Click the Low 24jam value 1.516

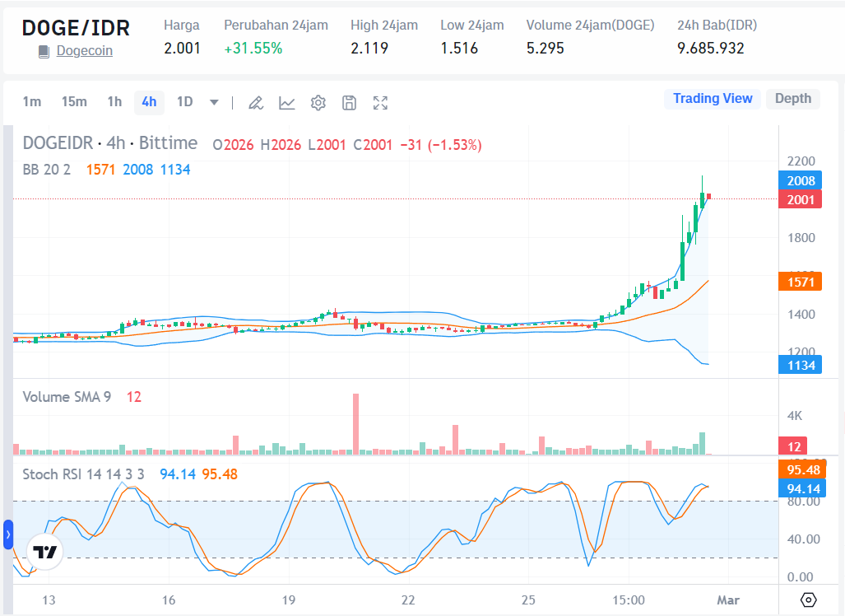click(459, 49)
